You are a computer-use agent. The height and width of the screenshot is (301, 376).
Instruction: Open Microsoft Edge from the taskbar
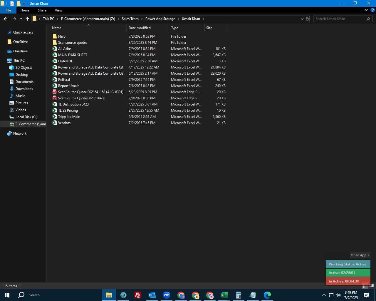click(x=267, y=295)
